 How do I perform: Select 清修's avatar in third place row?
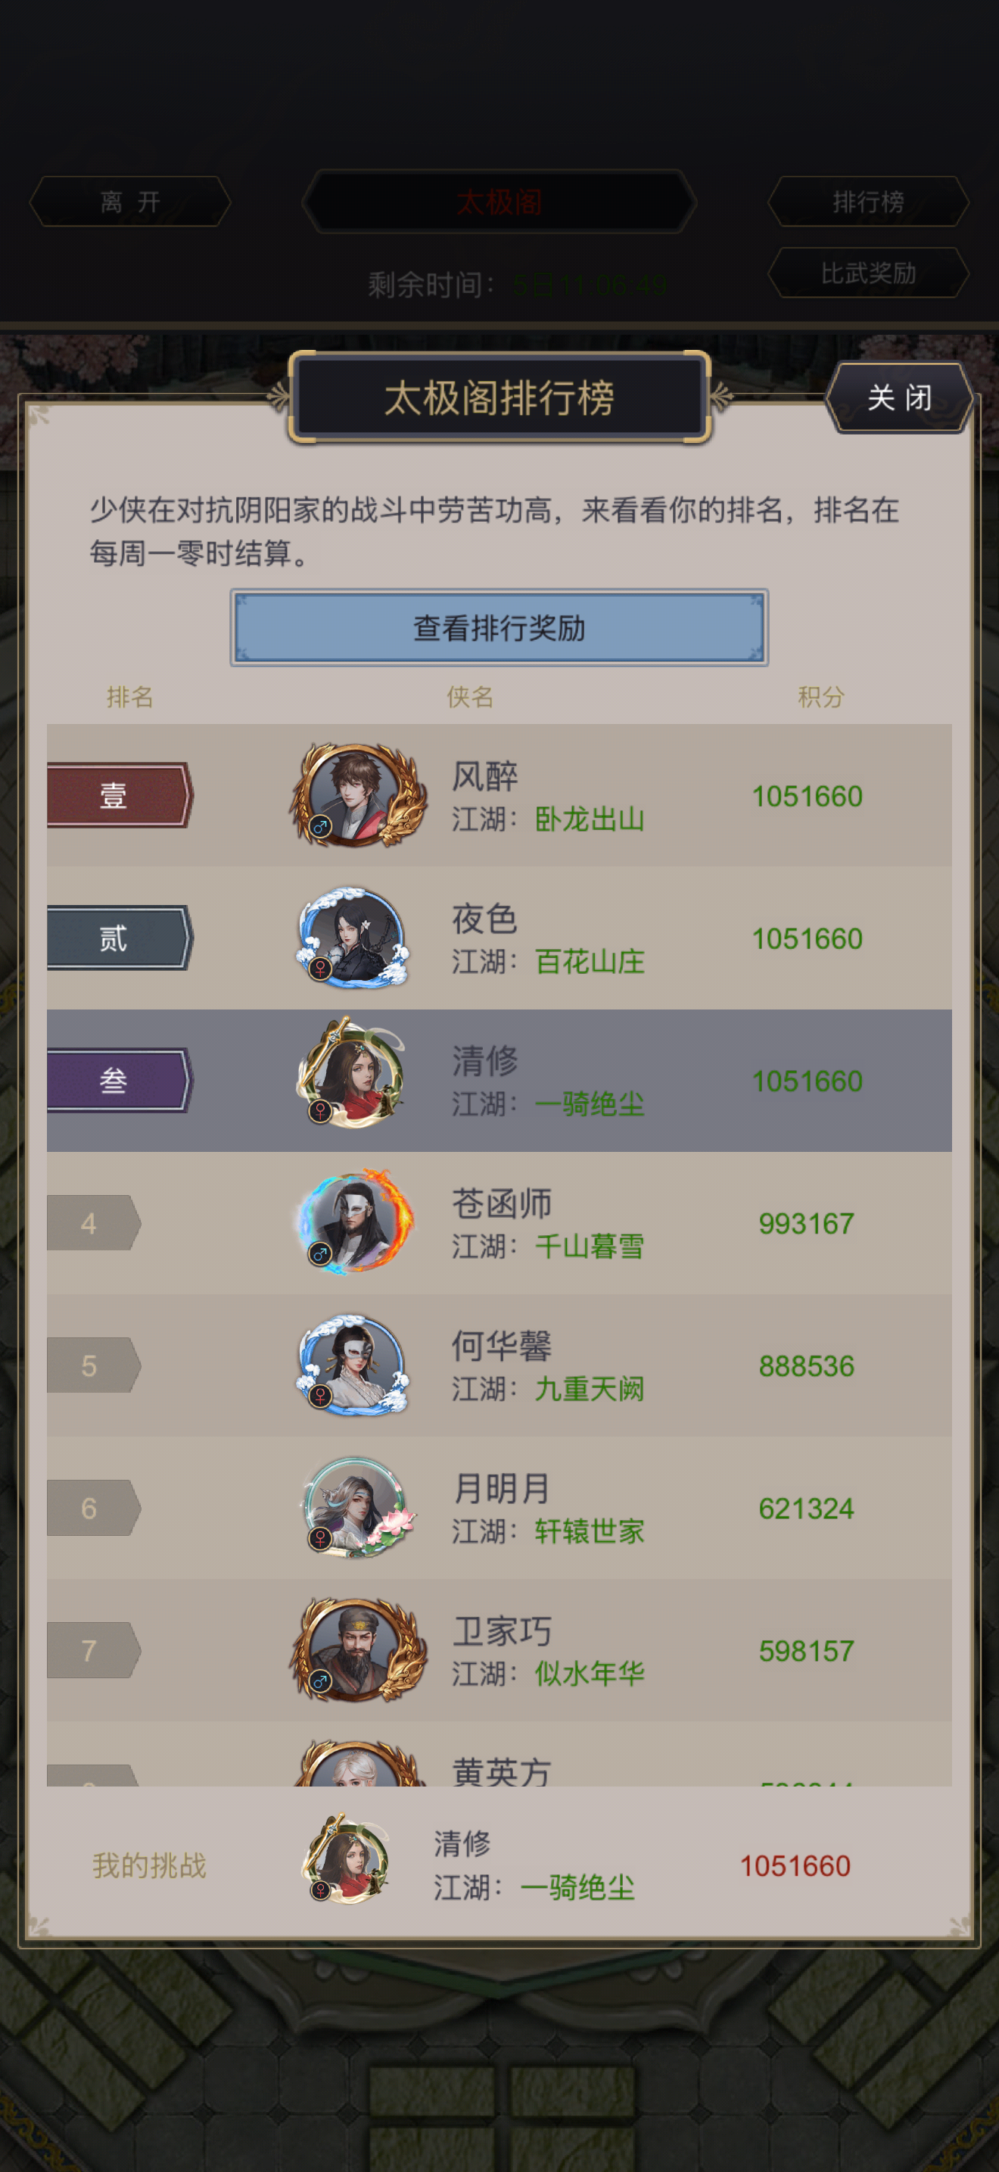click(x=351, y=1073)
